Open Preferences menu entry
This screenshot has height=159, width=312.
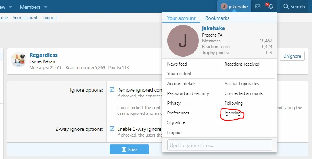(178, 113)
